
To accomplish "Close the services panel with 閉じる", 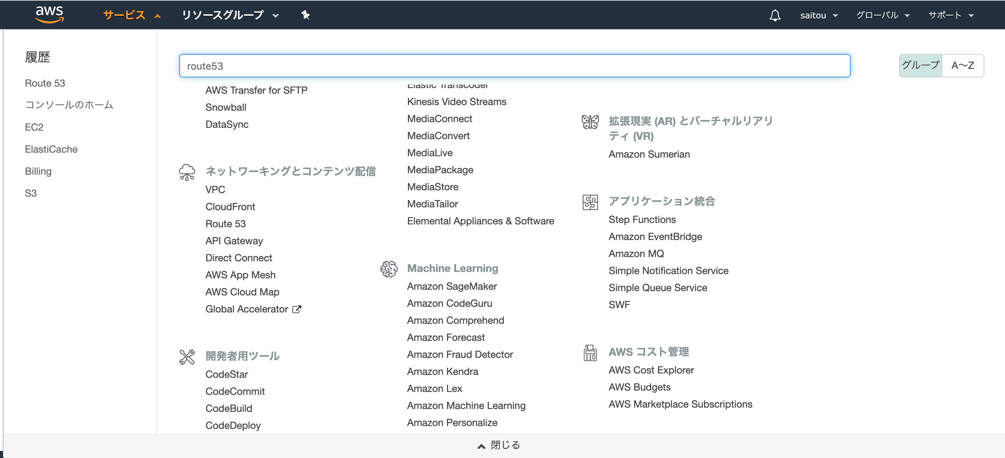I will click(x=499, y=445).
